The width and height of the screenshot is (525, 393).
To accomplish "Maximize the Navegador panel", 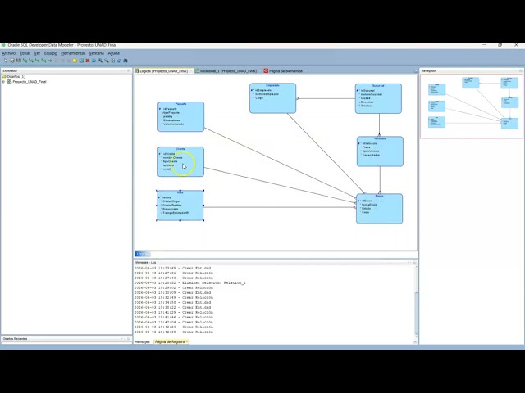I will click(520, 70).
